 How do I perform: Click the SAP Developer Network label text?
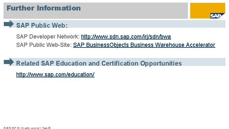48,37
